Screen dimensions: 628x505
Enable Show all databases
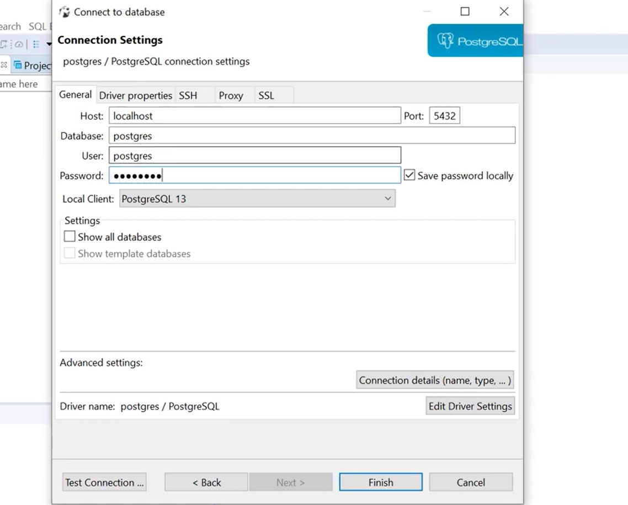tap(70, 236)
